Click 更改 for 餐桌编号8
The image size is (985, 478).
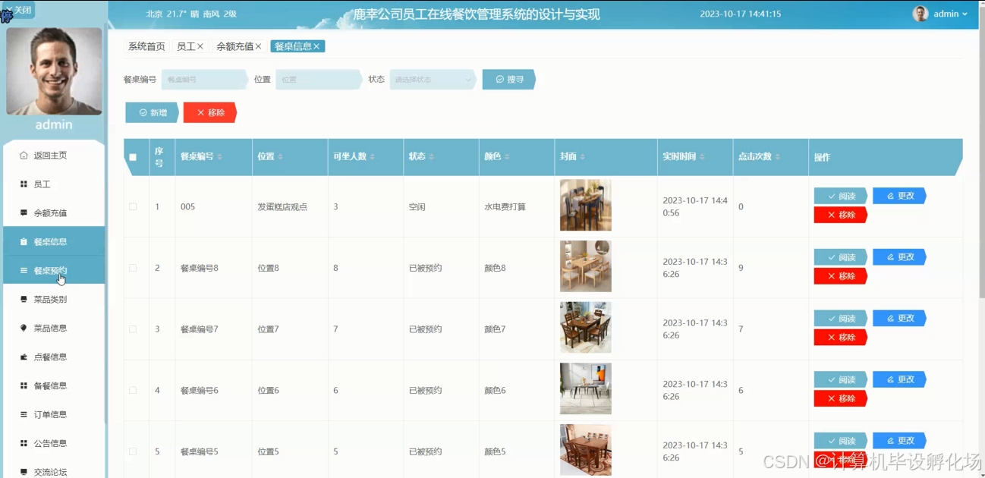pyautogui.click(x=899, y=257)
